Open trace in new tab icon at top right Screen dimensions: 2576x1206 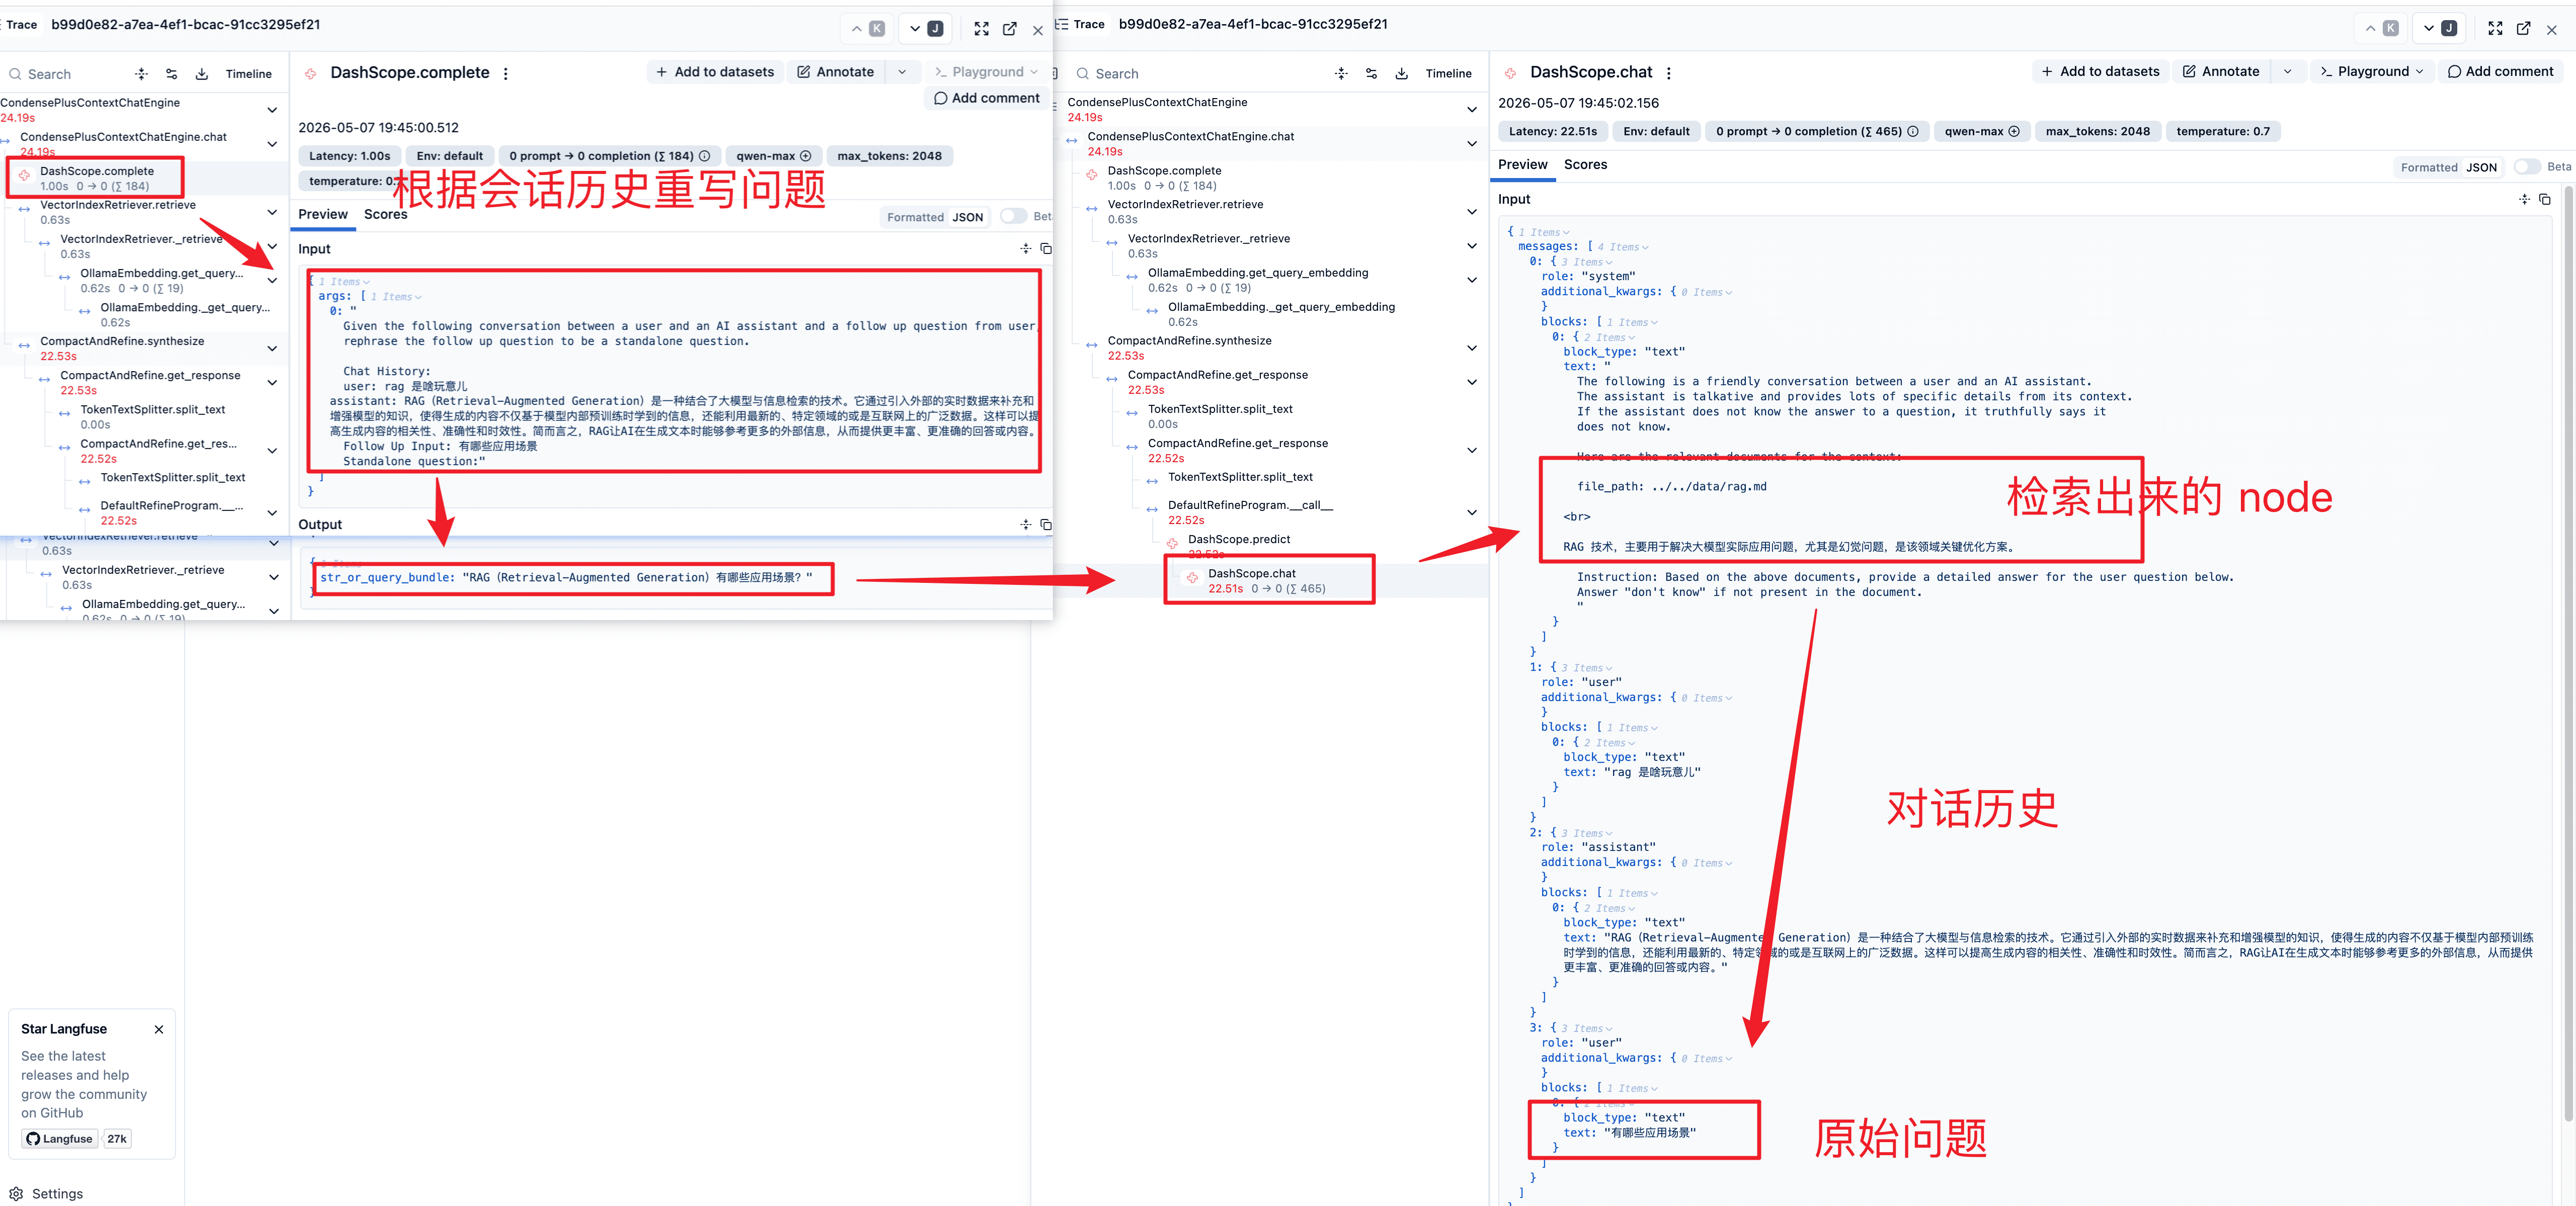(x=2523, y=28)
